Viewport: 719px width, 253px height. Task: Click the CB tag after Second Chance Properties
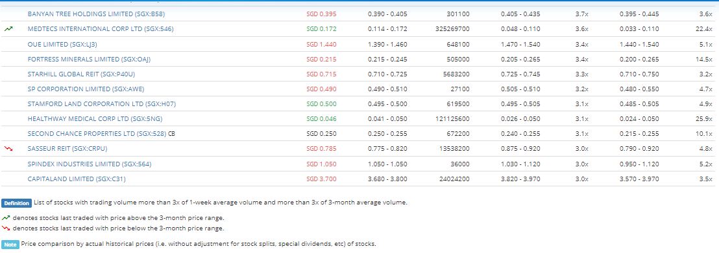click(x=171, y=134)
